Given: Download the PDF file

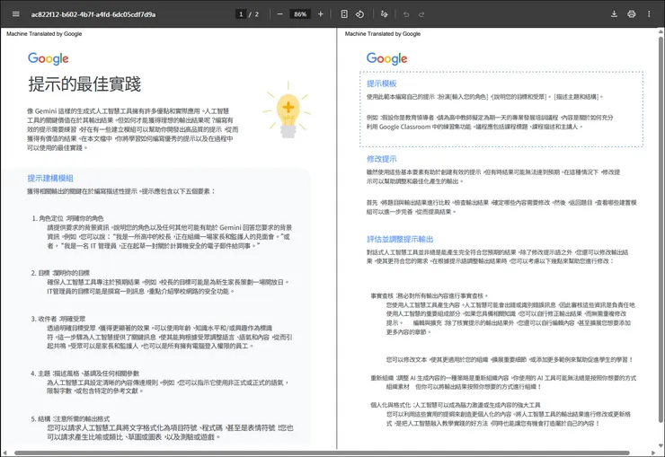Looking at the screenshot, I should [614, 14].
